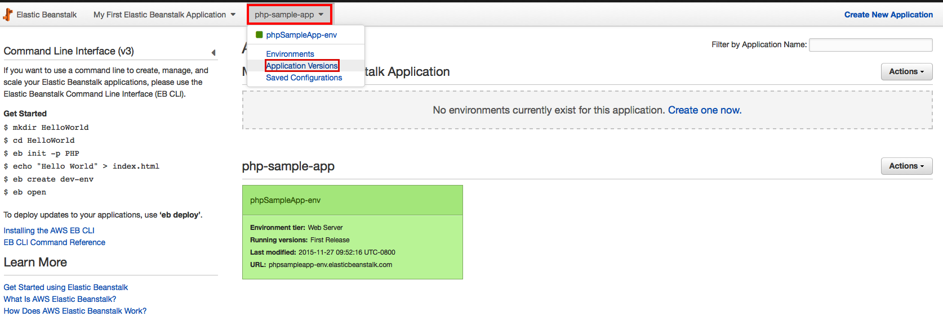
Task: Click the 'mkdir HelloWorld' command line
Action: click(x=46, y=128)
